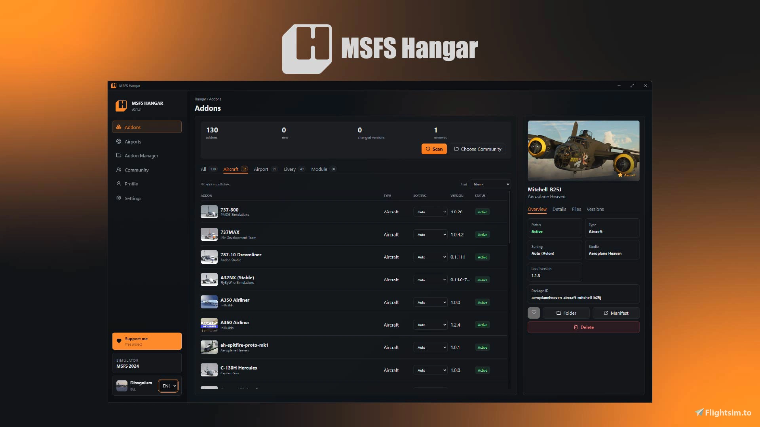Viewport: 760px width, 427px height.
Task: Click the 787-10 Dreamliner thumbnail
Action: coord(209,257)
